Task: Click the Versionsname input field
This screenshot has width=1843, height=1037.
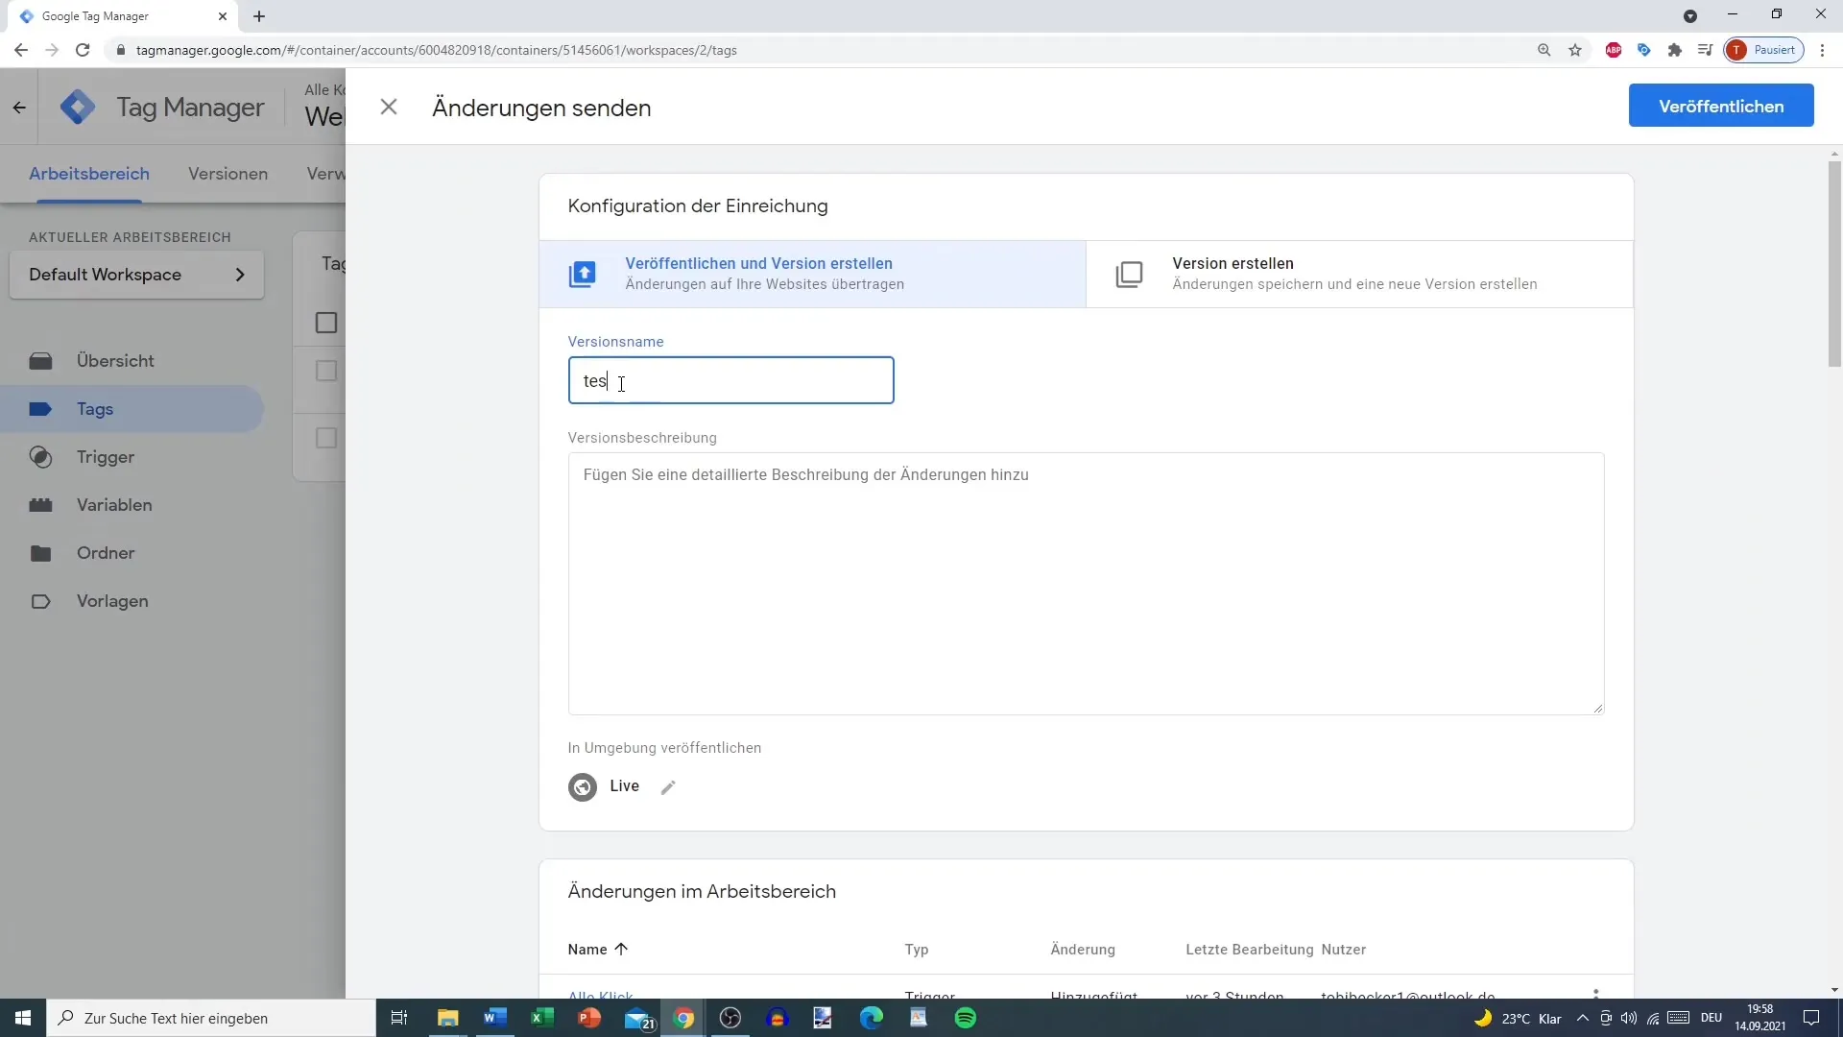Action: coord(731,380)
